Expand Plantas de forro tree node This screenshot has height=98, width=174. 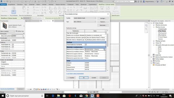(x=154, y=41)
